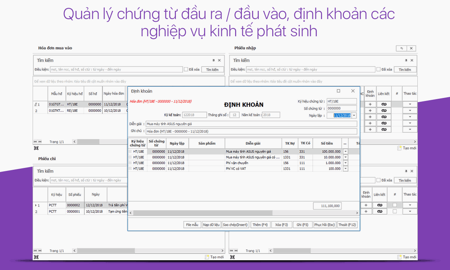Click the link icon in the bottom-right grid's first row
Viewport: 450px width, 270px height.
pos(379,205)
